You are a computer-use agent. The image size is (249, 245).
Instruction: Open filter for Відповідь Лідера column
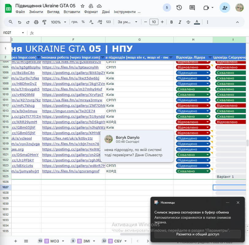click(210, 58)
